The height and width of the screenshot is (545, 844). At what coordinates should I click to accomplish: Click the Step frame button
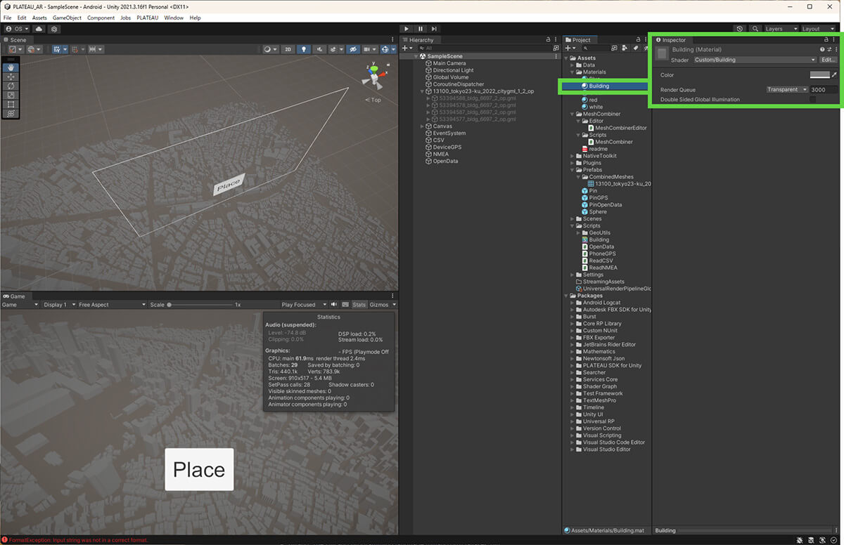click(435, 29)
